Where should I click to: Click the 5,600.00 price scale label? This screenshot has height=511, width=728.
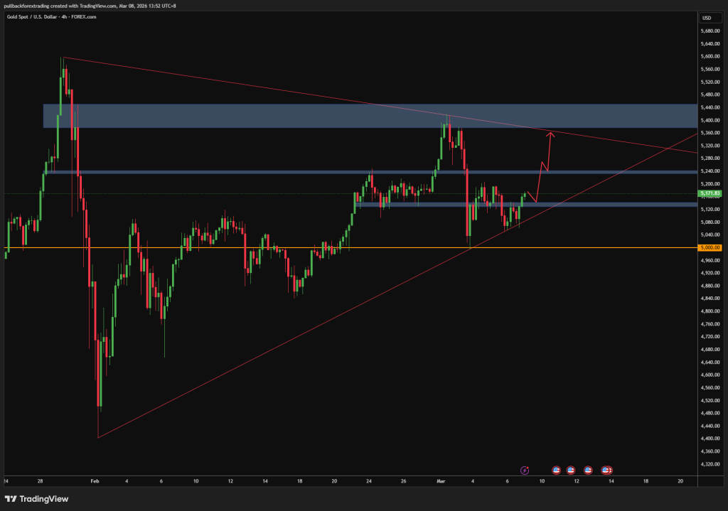coord(710,56)
